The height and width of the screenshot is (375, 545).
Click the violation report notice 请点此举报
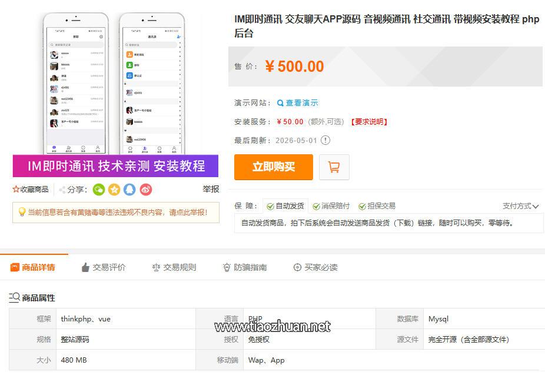point(116,213)
